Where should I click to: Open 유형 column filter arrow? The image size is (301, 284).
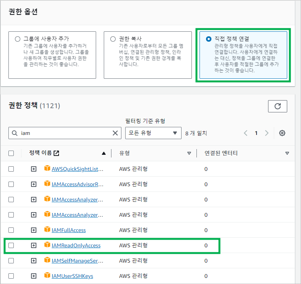tap(189, 153)
